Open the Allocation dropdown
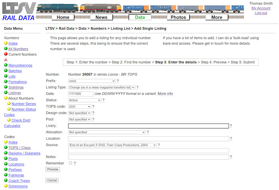 pos(107,132)
